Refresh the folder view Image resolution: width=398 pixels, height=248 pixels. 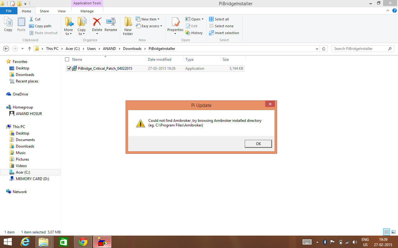click(x=324, y=49)
